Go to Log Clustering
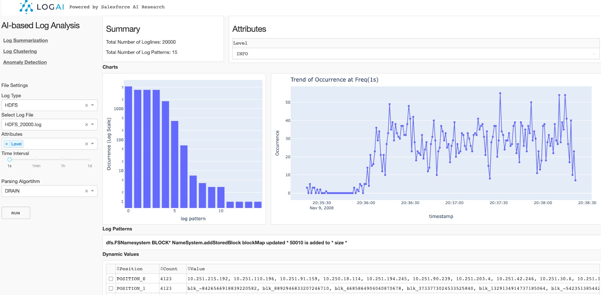This screenshot has width=601, height=295. pyautogui.click(x=20, y=51)
